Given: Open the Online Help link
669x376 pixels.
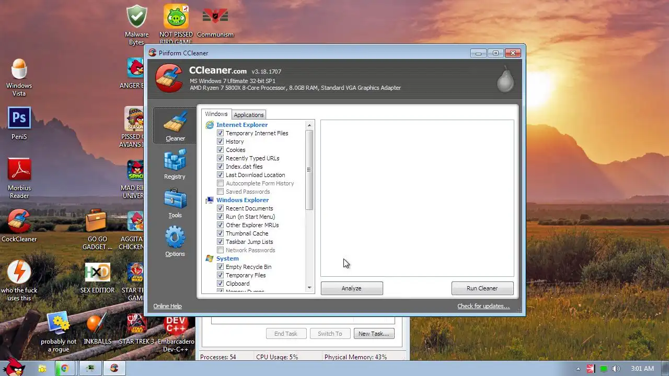Looking at the screenshot, I should point(167,306).
